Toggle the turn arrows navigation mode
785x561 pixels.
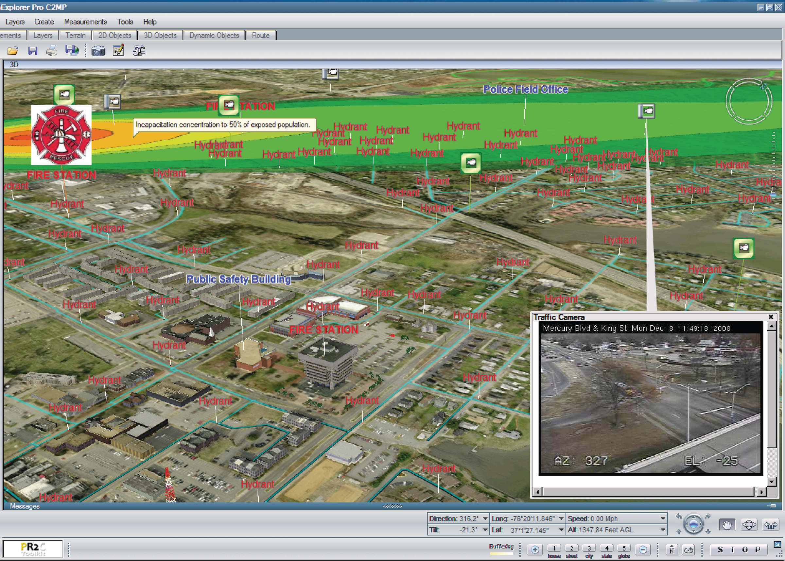pyautogui.click(x=771, y=525)
